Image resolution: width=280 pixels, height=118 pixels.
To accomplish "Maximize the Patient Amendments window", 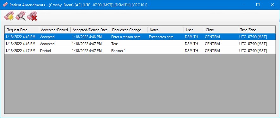I will (x=258, y=5).
